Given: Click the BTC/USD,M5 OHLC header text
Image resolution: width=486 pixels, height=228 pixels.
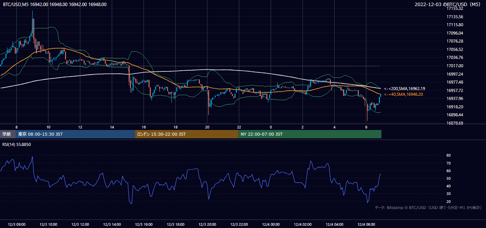Looking at the screenshot, I should (x=55, y=5).
